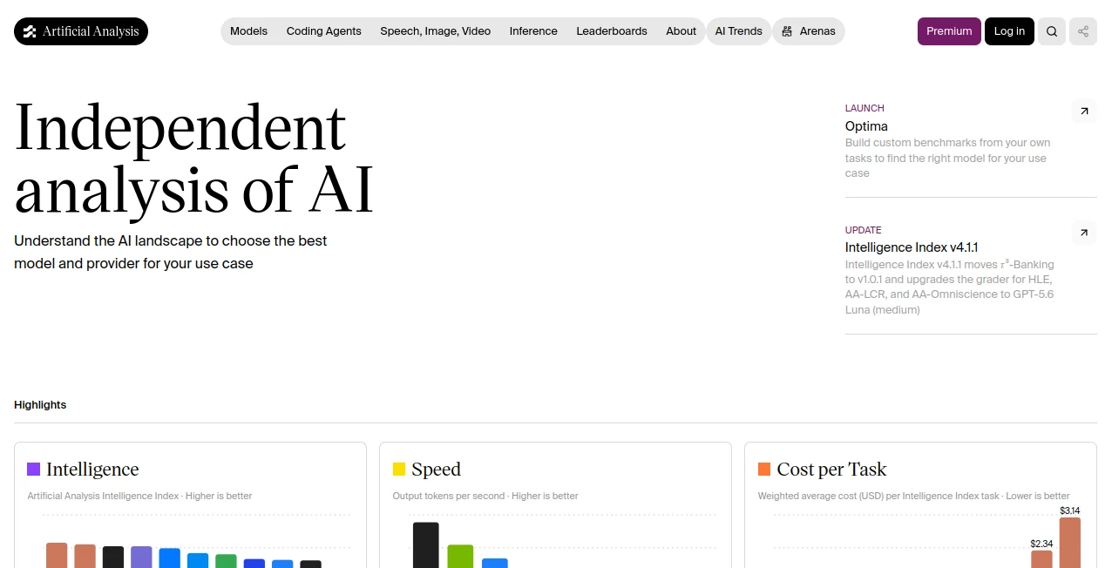
Task: Click the orange Cost per Task square
Action: [764, 469]
